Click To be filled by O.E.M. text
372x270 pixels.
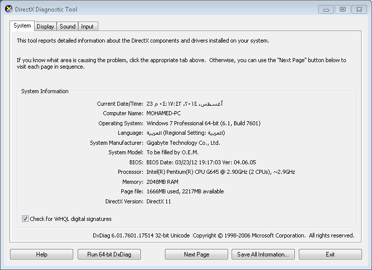(172, 152)
